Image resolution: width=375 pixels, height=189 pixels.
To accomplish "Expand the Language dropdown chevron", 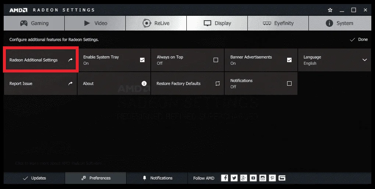I will click(x=365, y=60).
